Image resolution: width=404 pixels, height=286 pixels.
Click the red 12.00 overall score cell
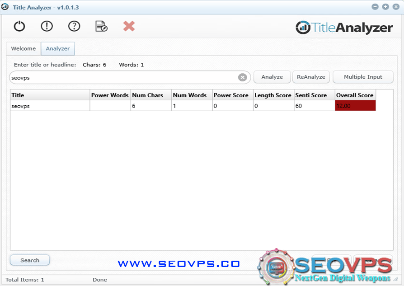(355, 106)
